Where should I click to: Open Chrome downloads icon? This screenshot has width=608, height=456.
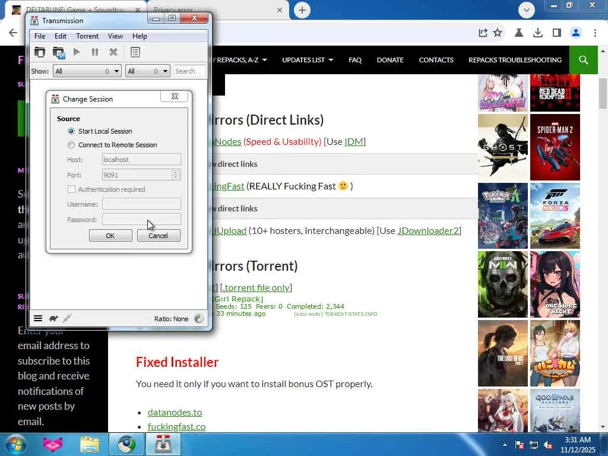(538, 33)
